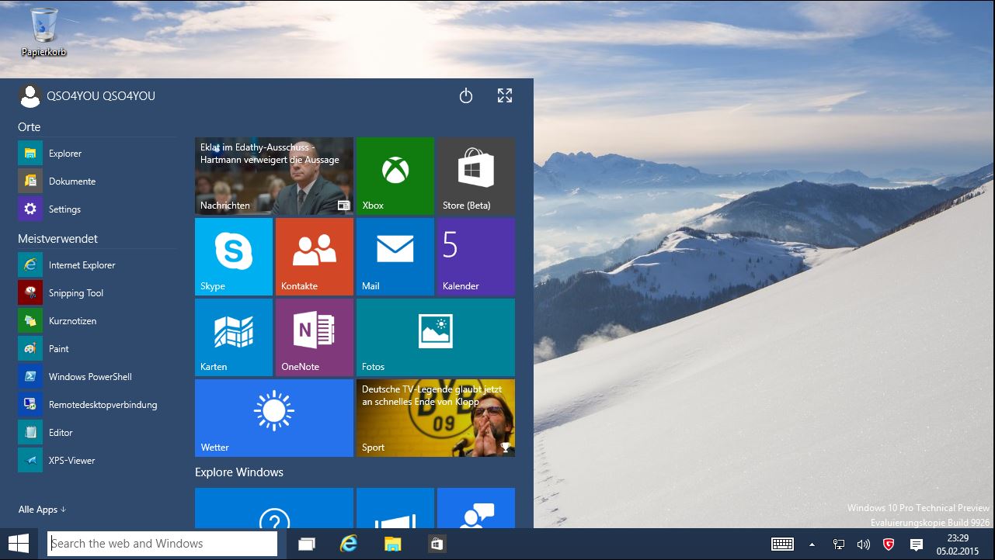Open the touch keyboard from the tray
The width and height of the screenshot is (995, 560).
click(782, 544)
